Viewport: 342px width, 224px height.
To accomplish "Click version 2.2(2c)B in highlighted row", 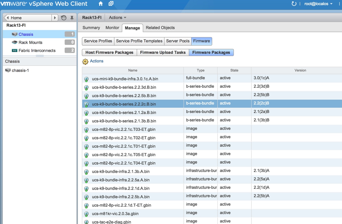I will [x=261, y=103].
